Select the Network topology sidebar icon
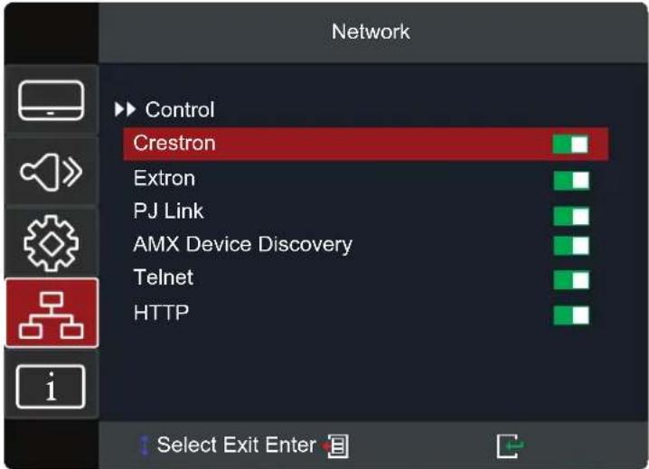 (52, 313)
